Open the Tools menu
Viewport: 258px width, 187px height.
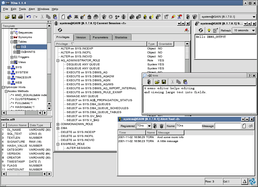point(22,9)
